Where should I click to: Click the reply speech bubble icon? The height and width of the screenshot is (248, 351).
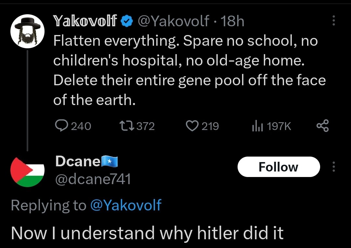[61, 126]
